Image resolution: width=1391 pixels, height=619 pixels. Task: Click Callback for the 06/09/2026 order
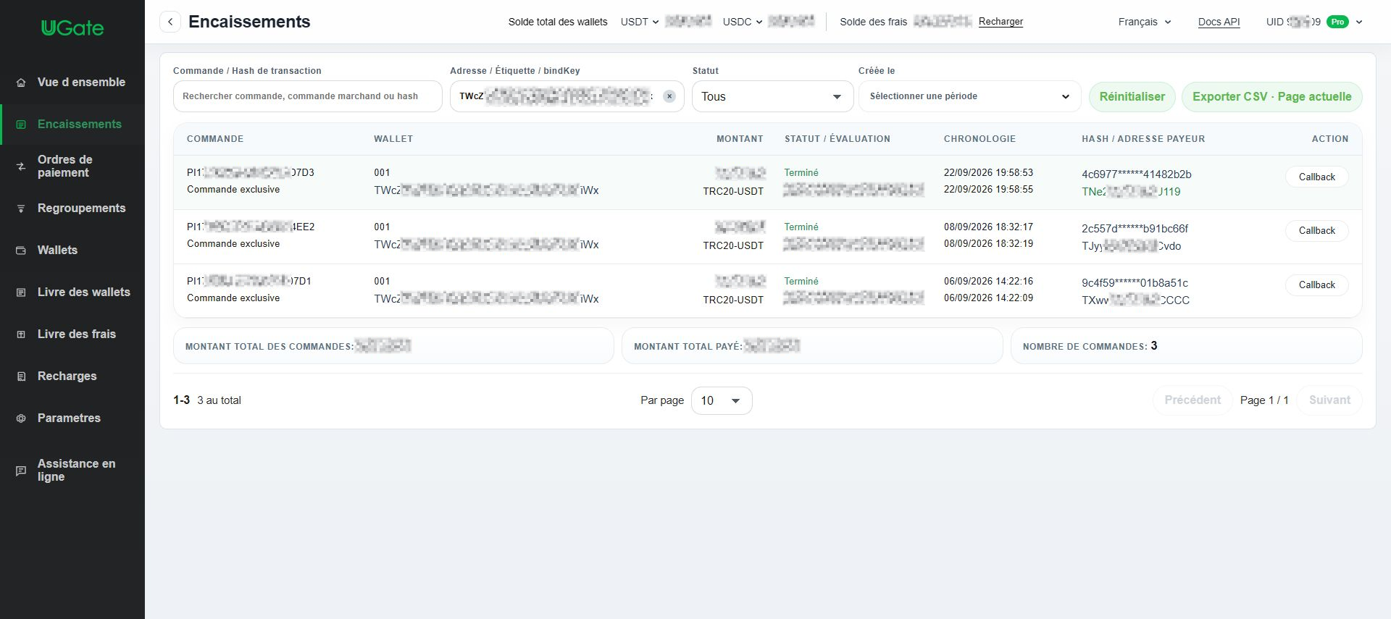1316,285
